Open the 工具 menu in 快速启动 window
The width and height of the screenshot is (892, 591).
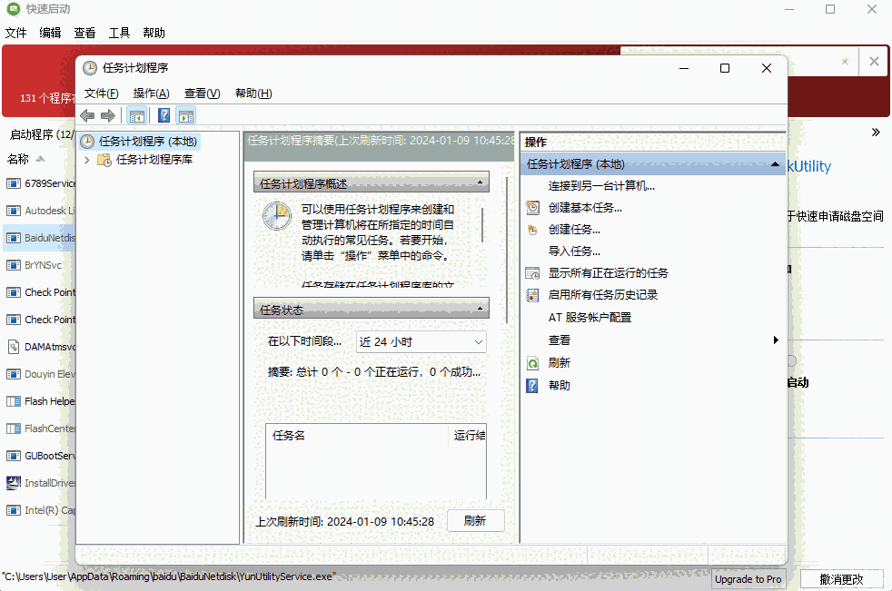pyautogui.click(x=119, y=33)
